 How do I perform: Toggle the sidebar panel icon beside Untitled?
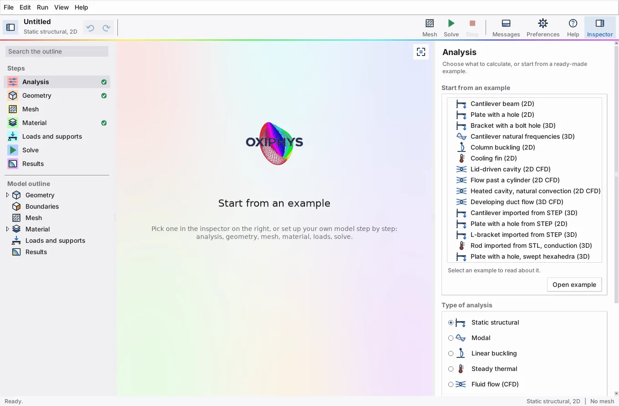pos(10,27)
